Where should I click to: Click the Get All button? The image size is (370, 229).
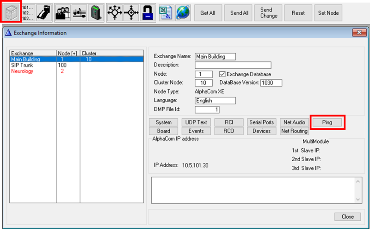pos(208,13)
